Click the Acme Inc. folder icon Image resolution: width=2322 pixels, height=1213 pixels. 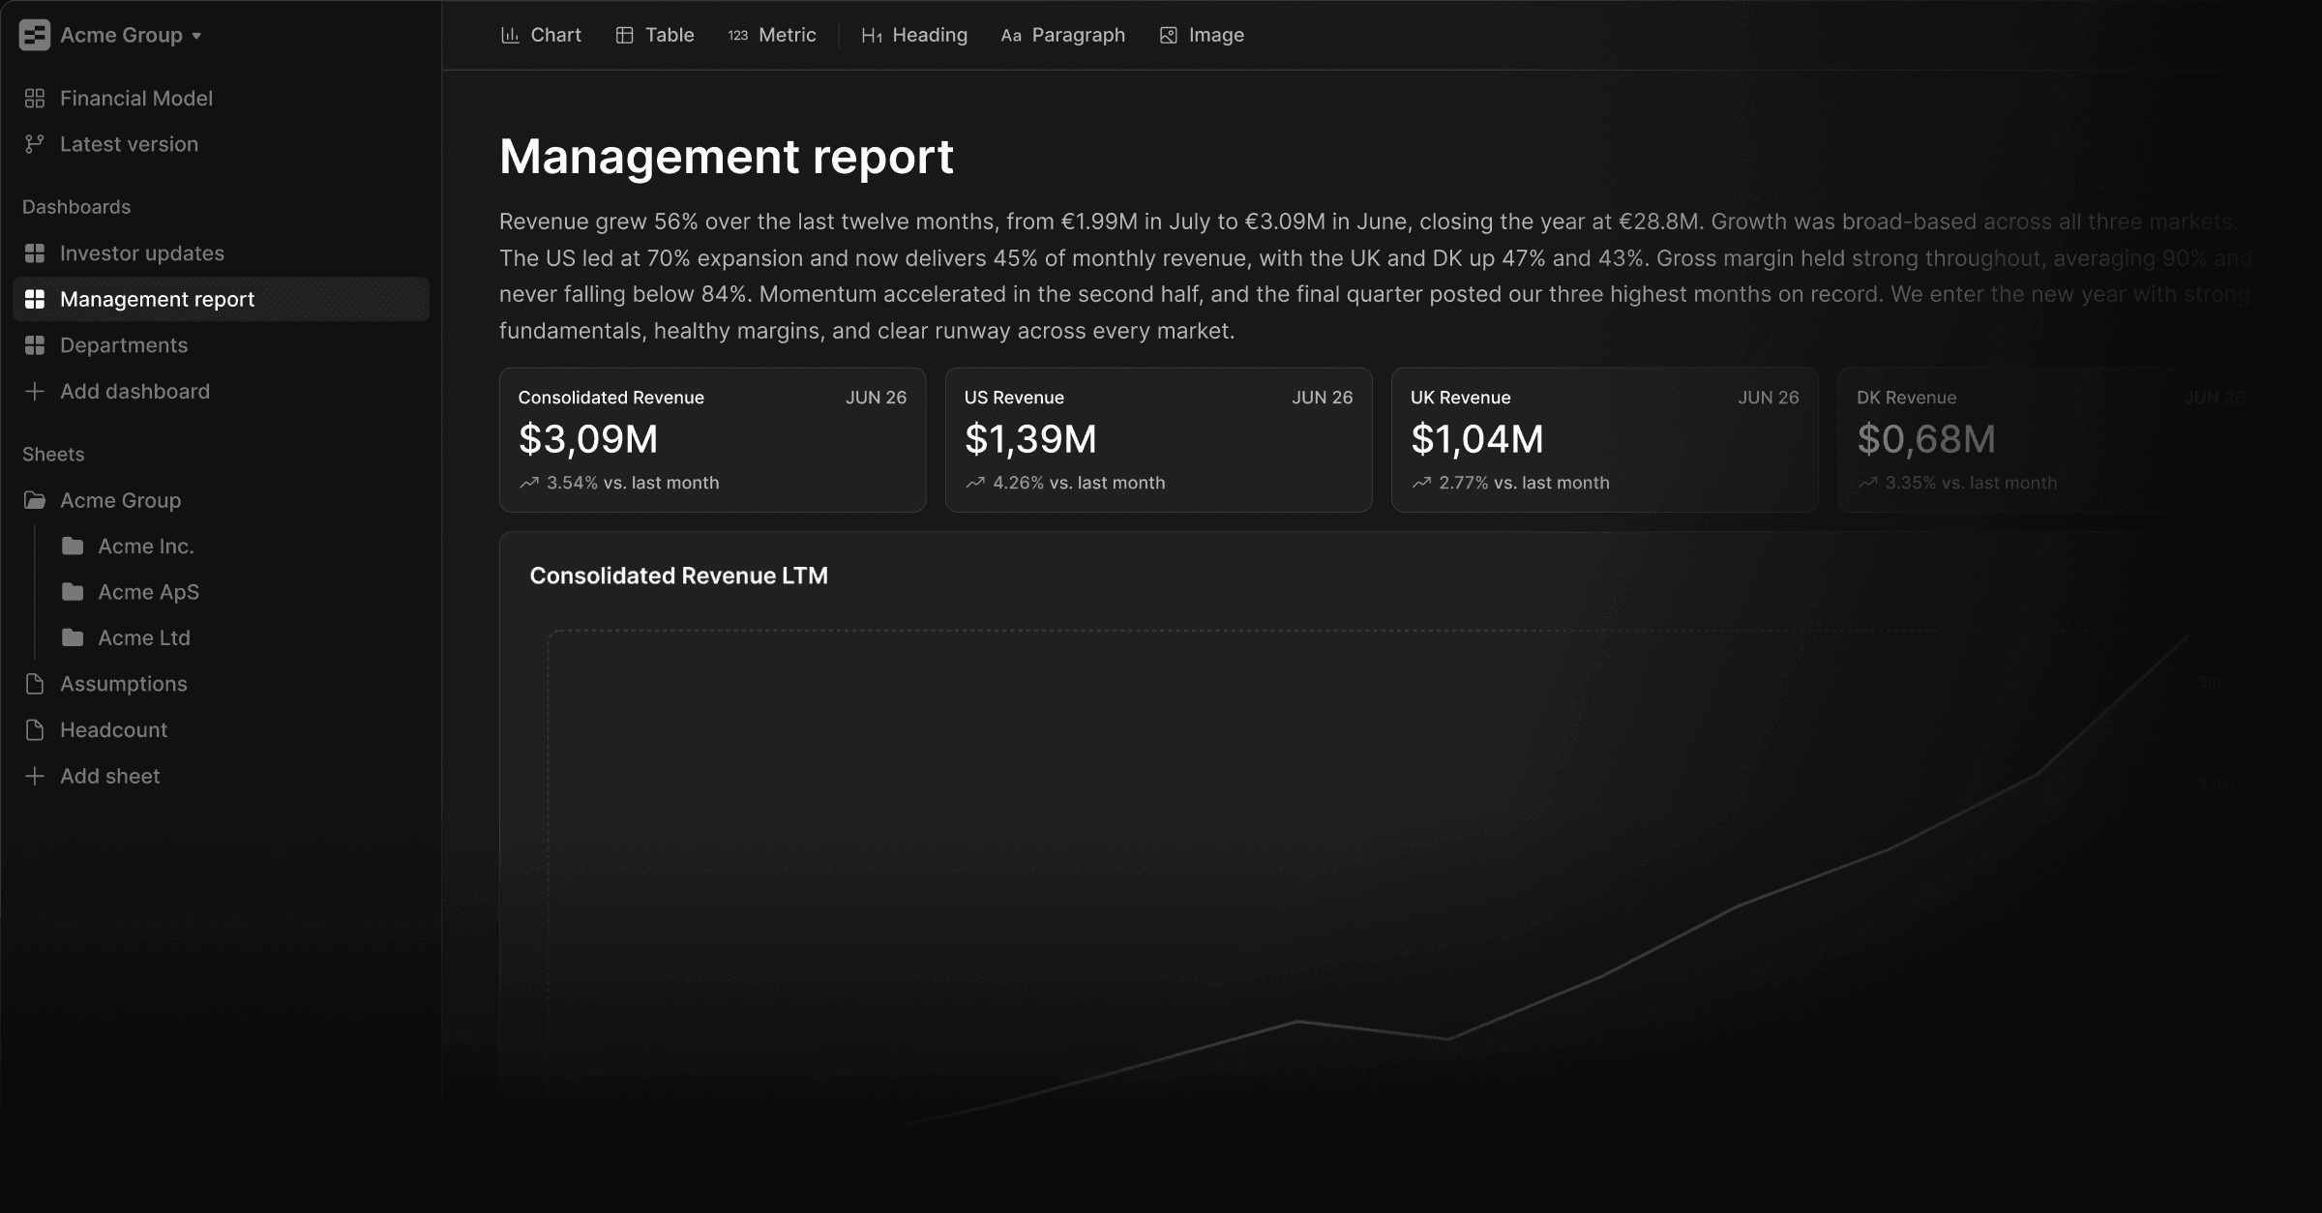[73, 546]
